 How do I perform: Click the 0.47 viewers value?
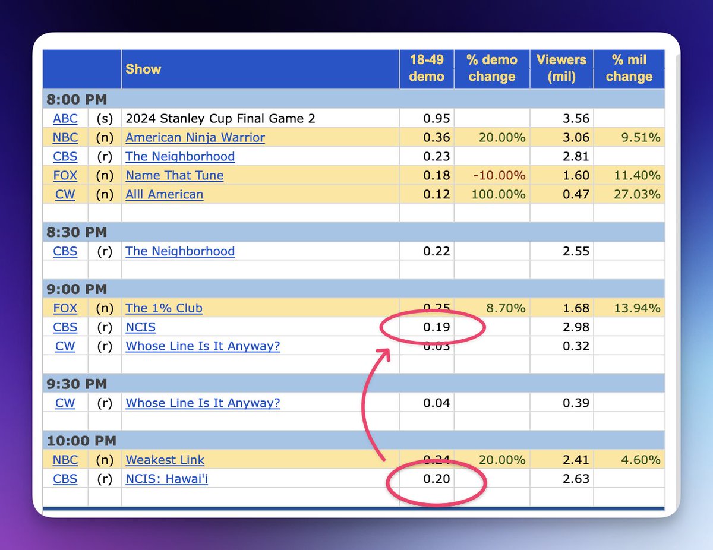pyautogui.click(x=576, y=195)
